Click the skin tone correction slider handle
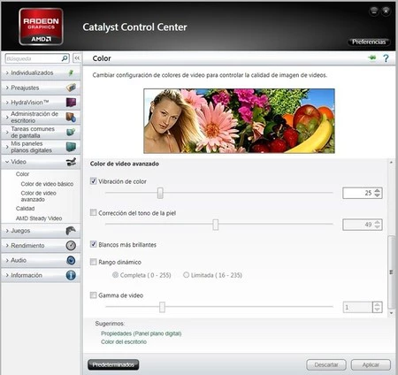Screen dimensions: 398x375 pos(216,225)
